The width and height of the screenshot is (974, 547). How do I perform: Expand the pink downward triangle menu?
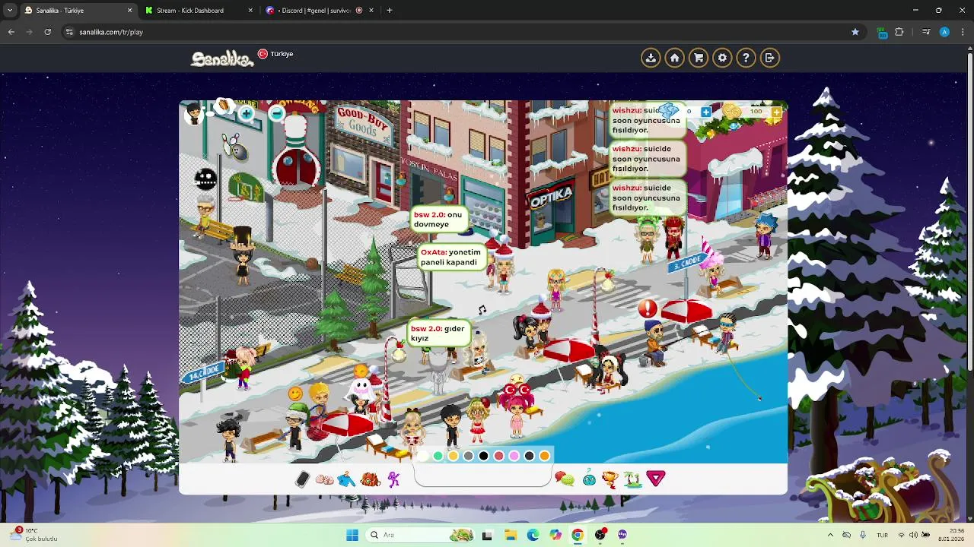(656, 479)
